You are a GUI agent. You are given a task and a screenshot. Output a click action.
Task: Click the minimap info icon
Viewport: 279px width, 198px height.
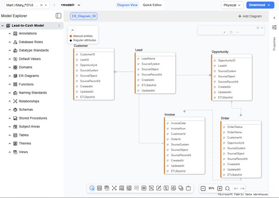coord(258,28)
